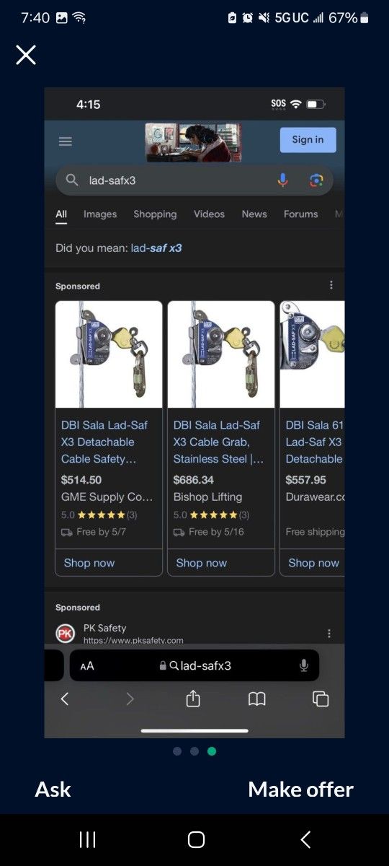Tap the microphone voice search icon

pos(283,180)
